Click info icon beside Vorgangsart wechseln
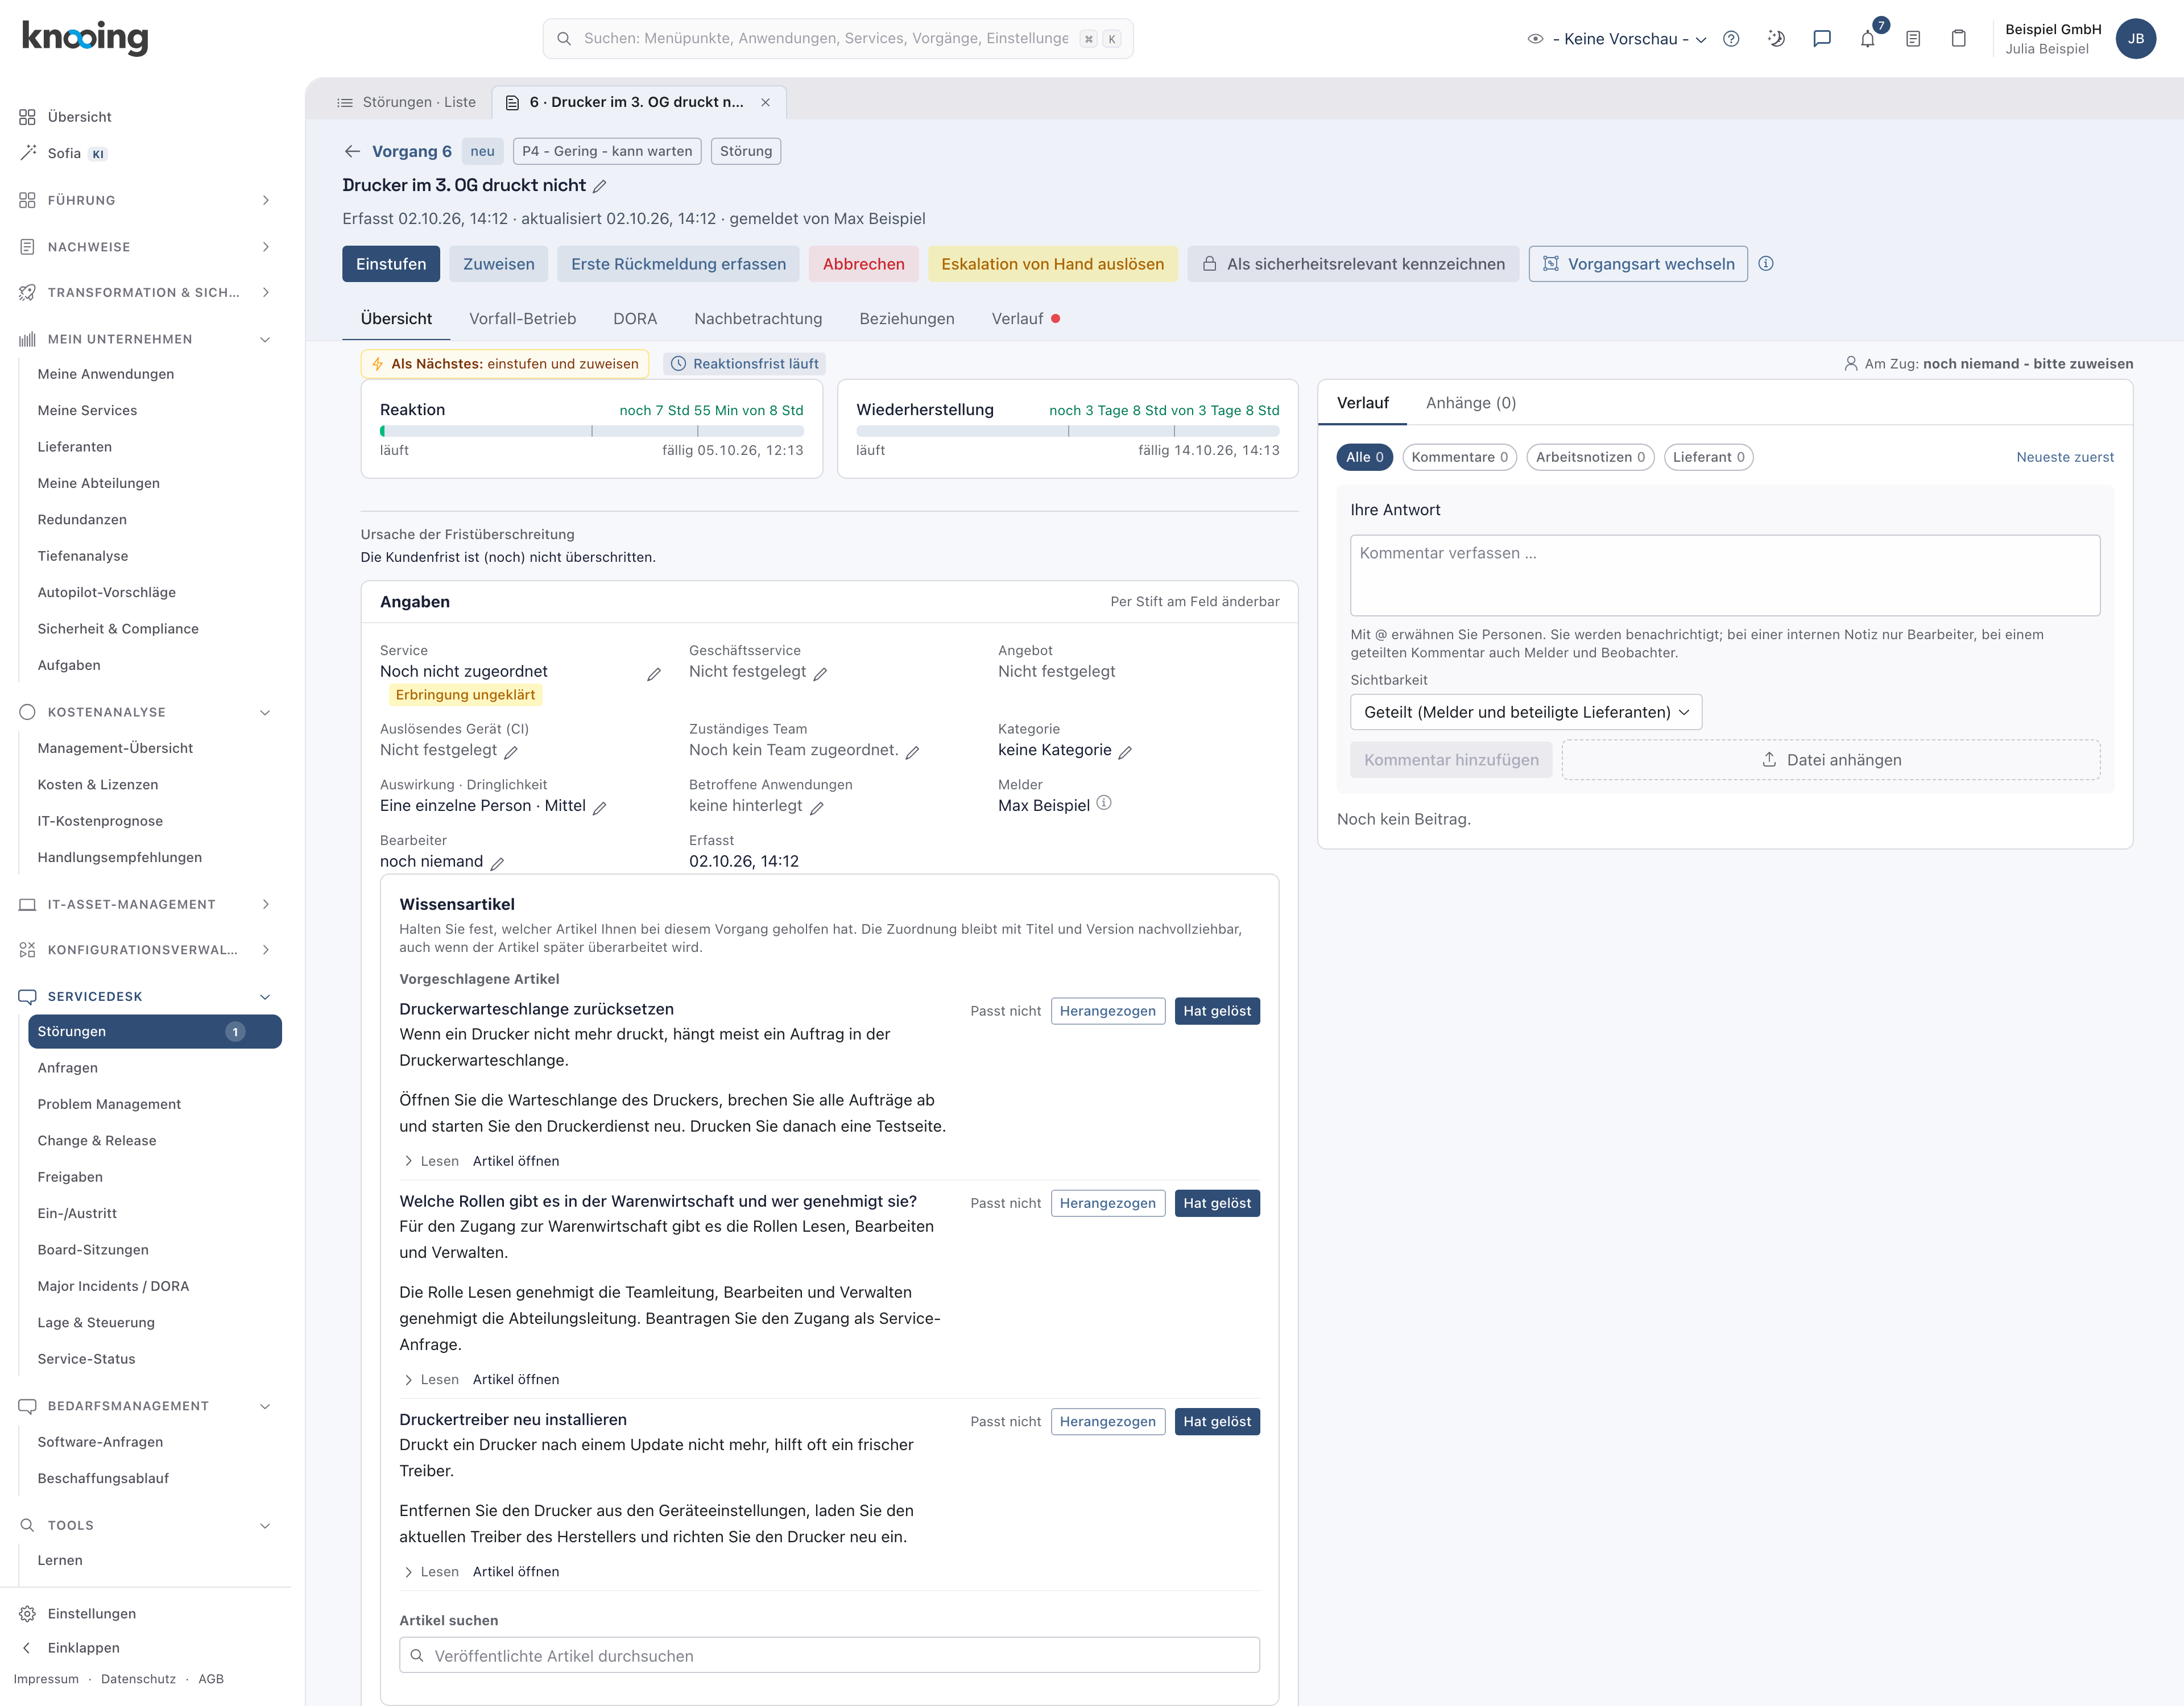This screenshot has width=2184, height=1706. (x=1766, y=264)
